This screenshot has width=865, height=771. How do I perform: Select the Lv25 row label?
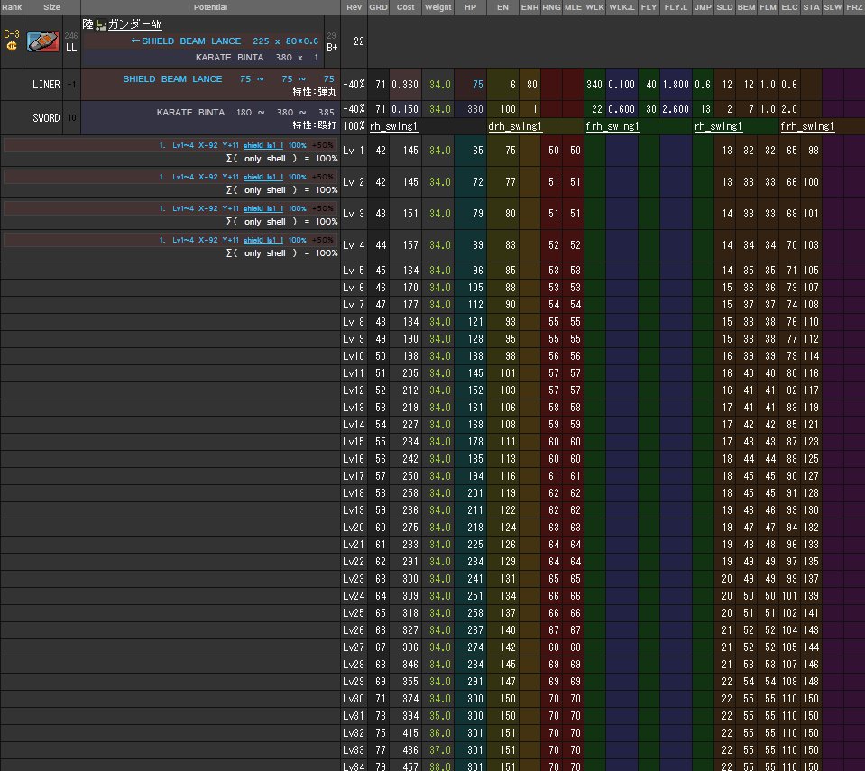coord(354,613)
